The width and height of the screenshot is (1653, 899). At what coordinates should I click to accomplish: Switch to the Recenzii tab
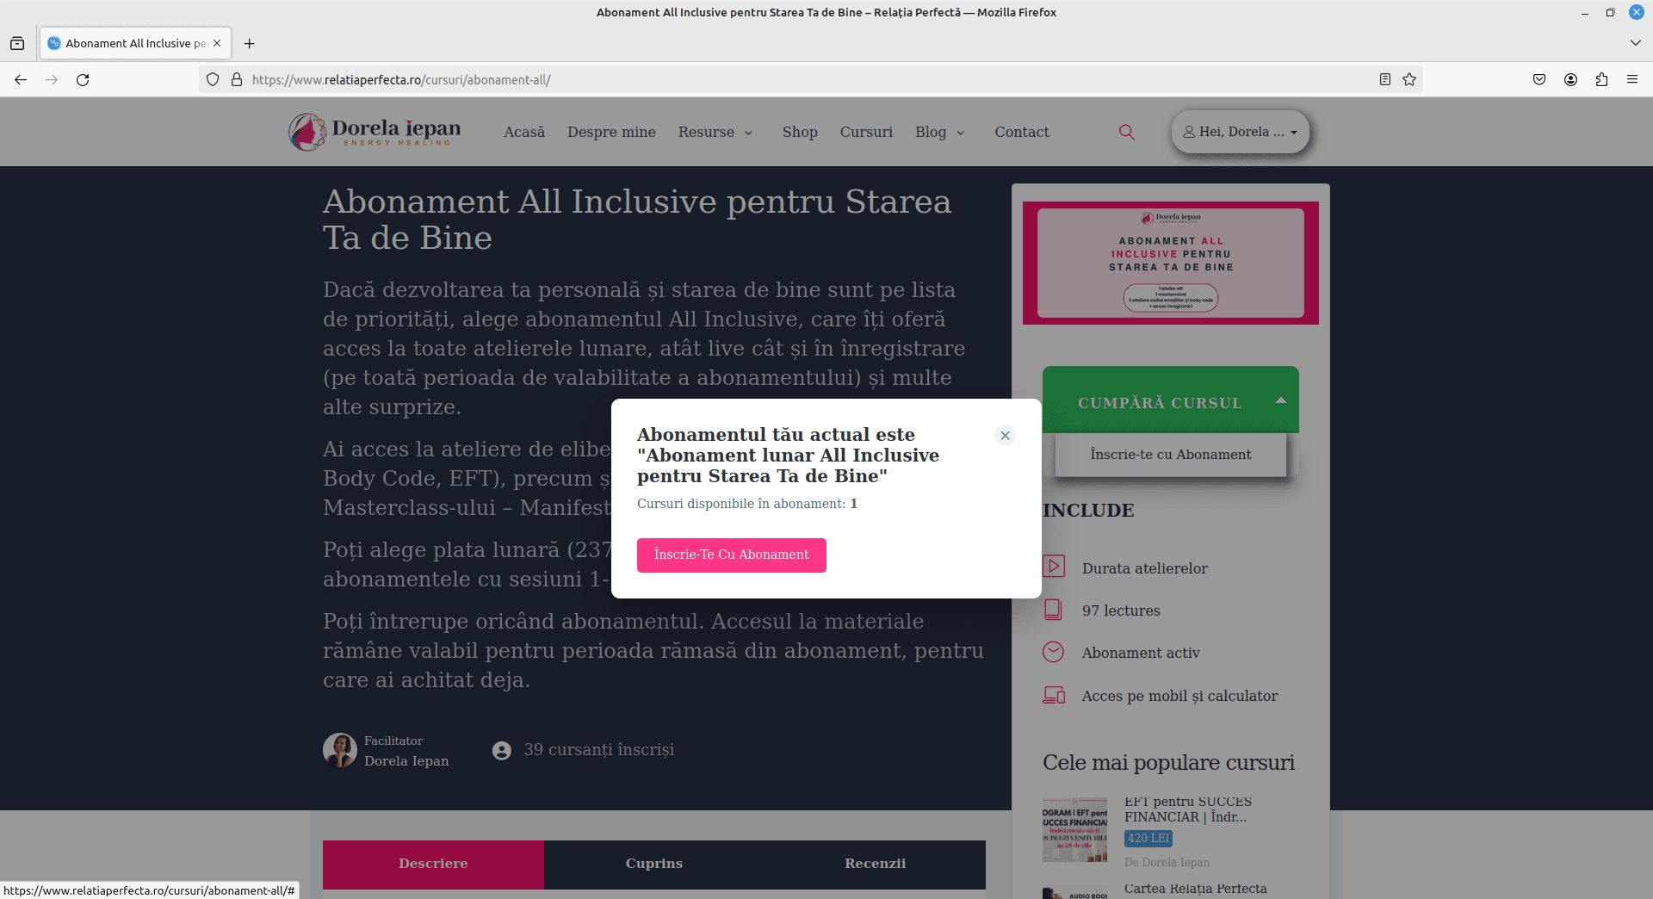pyautogui.click(x=875, y=864)
